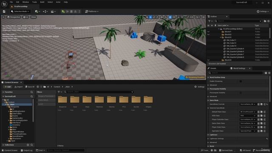The width and height of the screenshot is (272, 153).
Task: Select the FirstPersonMap tab
Action: pos(21,6)
